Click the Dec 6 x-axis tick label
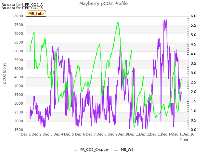This screenshot has height=156, width=208. [80, 134]
